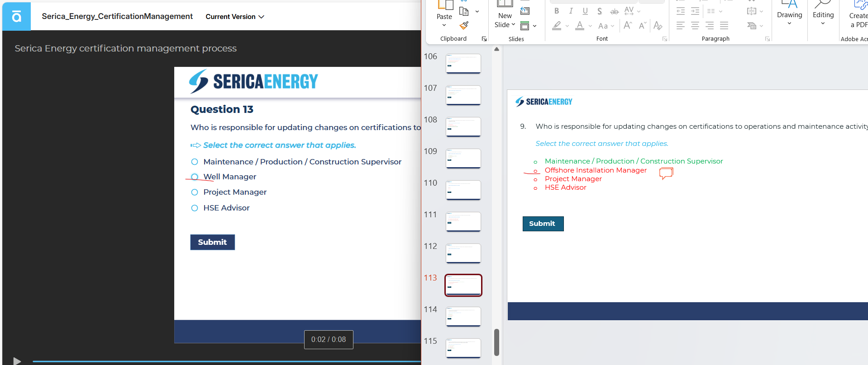868x365 pixels.
Task: Click Serica_Energy_CertificationManagement title
Action: (x=117, y=16)
